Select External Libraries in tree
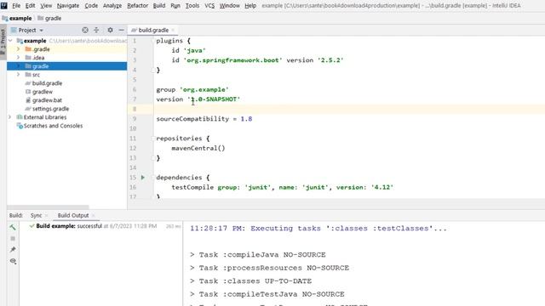The height and width of the screenshot is (306, 545). (x=42, y=117)
